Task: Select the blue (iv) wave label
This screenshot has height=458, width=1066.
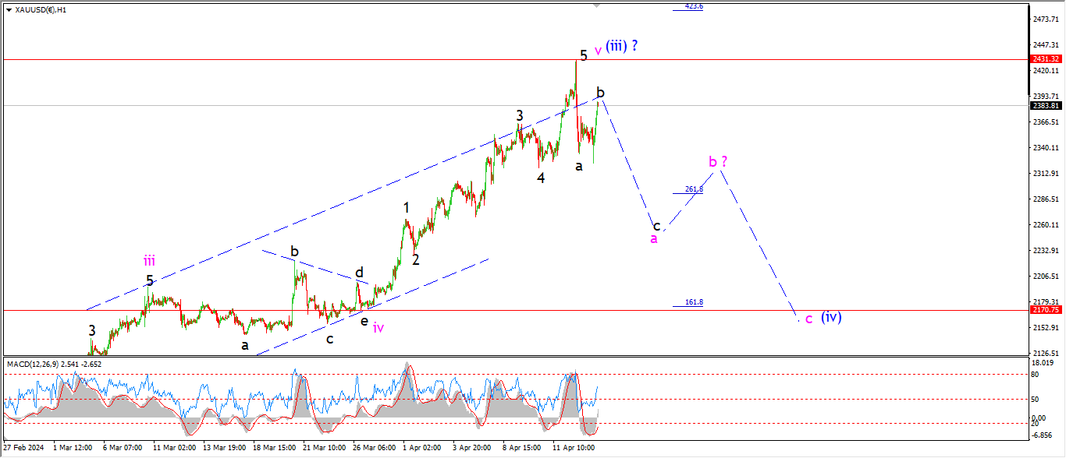Action: point(831,317)
